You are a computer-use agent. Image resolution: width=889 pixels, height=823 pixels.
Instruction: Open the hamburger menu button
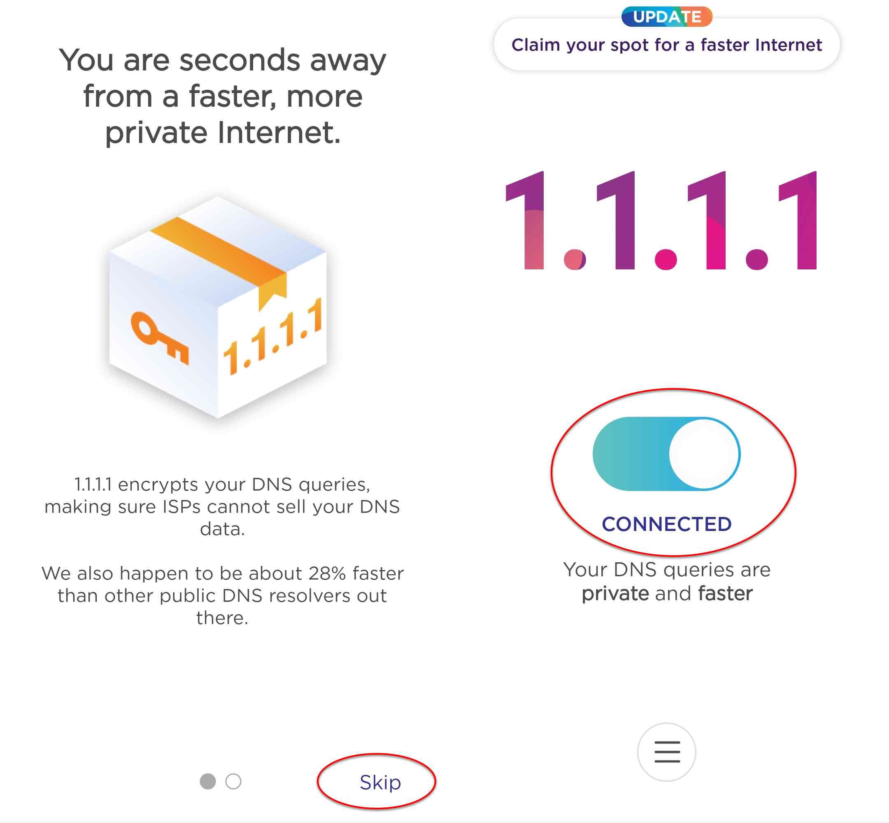(x=666, y=752)
